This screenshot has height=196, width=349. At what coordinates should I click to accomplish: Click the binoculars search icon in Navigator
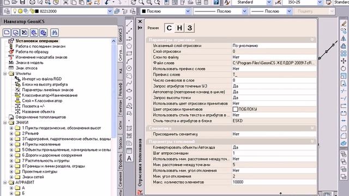coord(55,33)
